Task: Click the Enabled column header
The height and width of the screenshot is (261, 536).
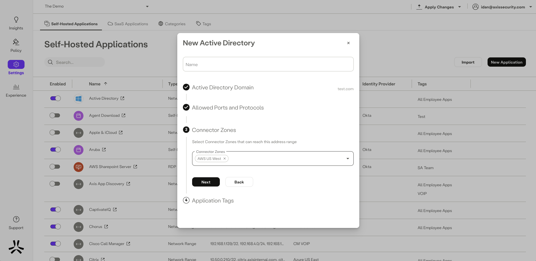Action: (58, 84)
